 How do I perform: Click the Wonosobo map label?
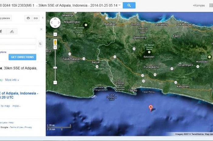[202, 62]
